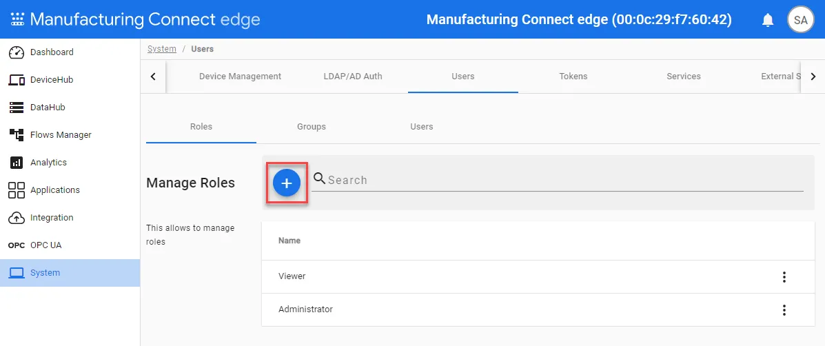Click the 'This allows to manage roles' description

[x=190, y=235]
